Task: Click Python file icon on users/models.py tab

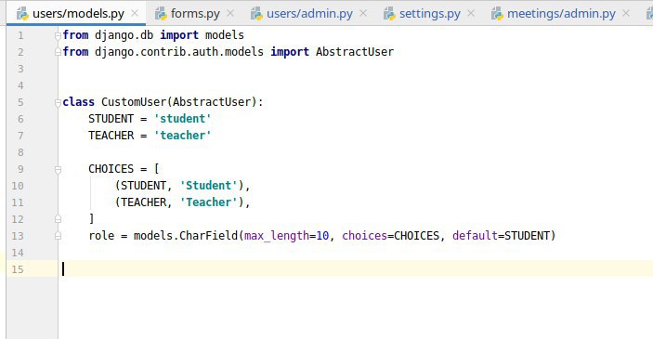Action: point(22,14)
